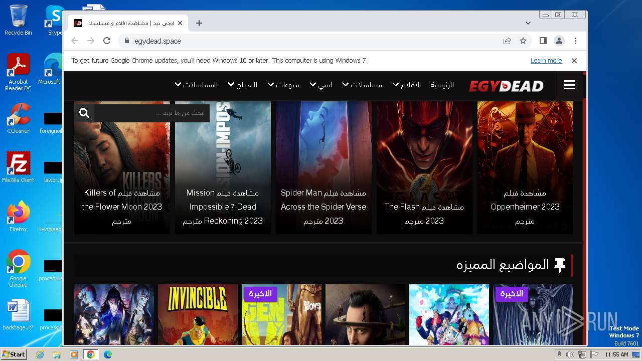Open the Loki stairs-head poster thumbnail
The height and width of the screenshot is (361, 642).
(365, 315)
